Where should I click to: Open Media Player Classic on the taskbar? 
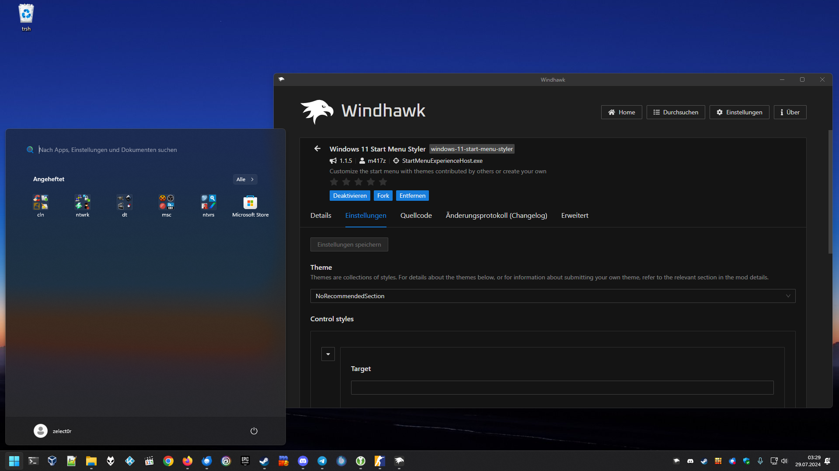coord(149,461)
